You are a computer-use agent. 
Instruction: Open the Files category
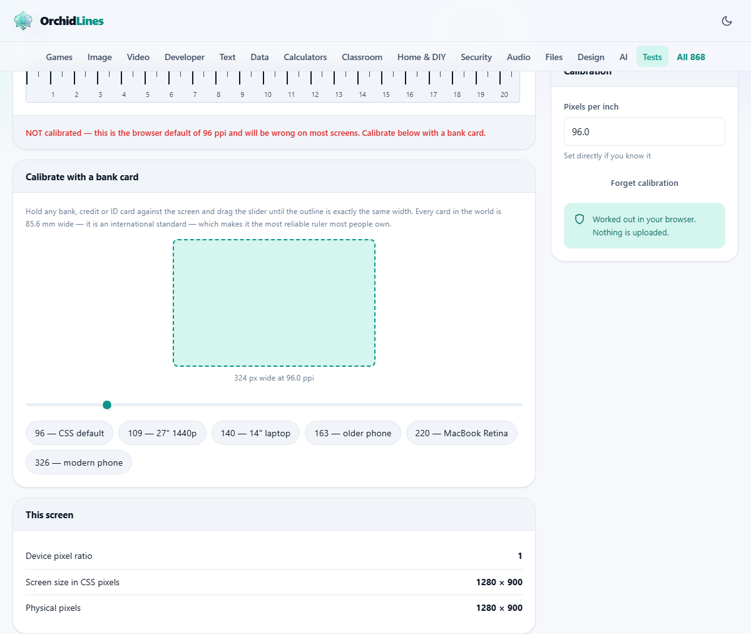554,57
